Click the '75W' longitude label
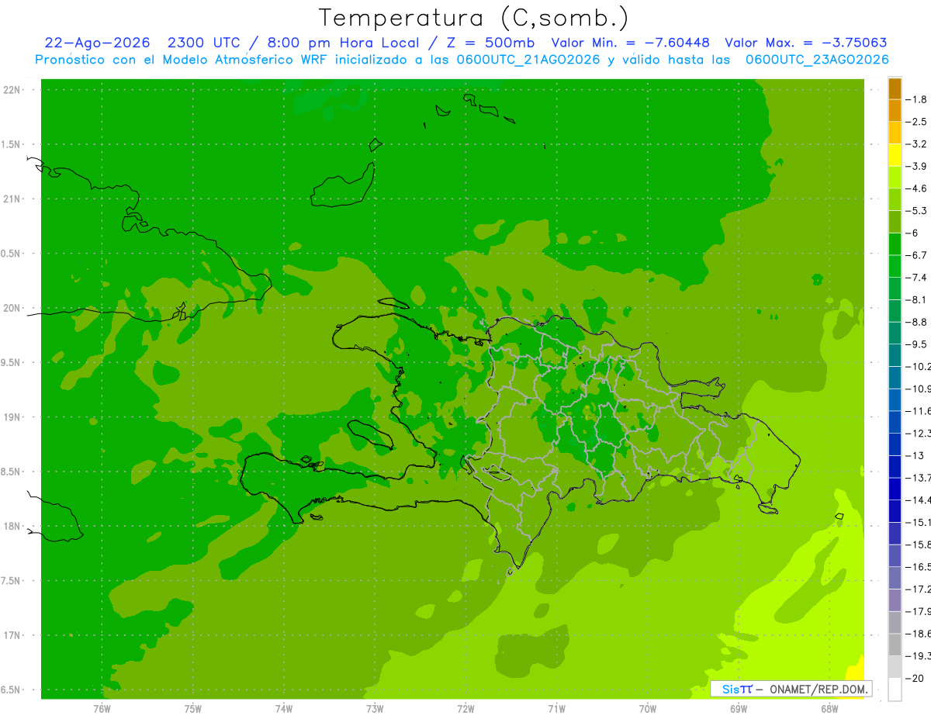Screen dimensions: 931x719 192,708
